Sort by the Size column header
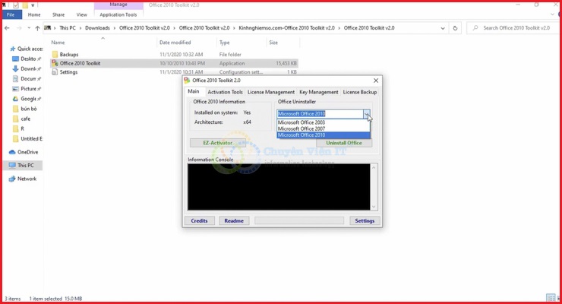 [273, 43]
